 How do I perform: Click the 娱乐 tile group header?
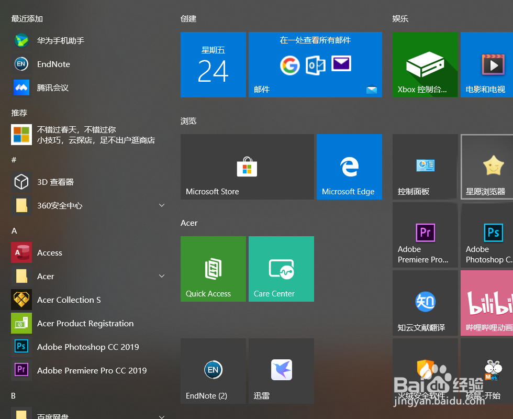click(400, 19)
